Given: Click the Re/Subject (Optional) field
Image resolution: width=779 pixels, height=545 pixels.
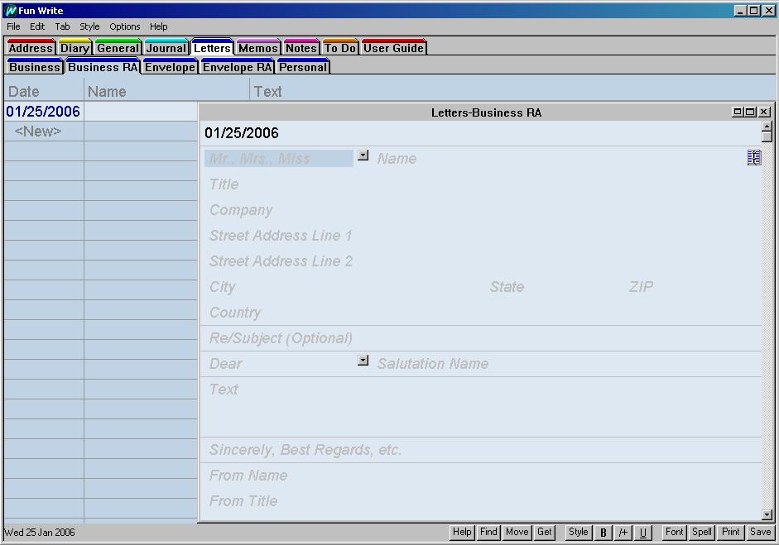Looking at the screenshot, I should pos(480,338).
